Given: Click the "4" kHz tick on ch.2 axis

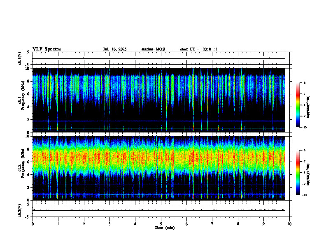Looking at the screenshot, I should [29, 175].
